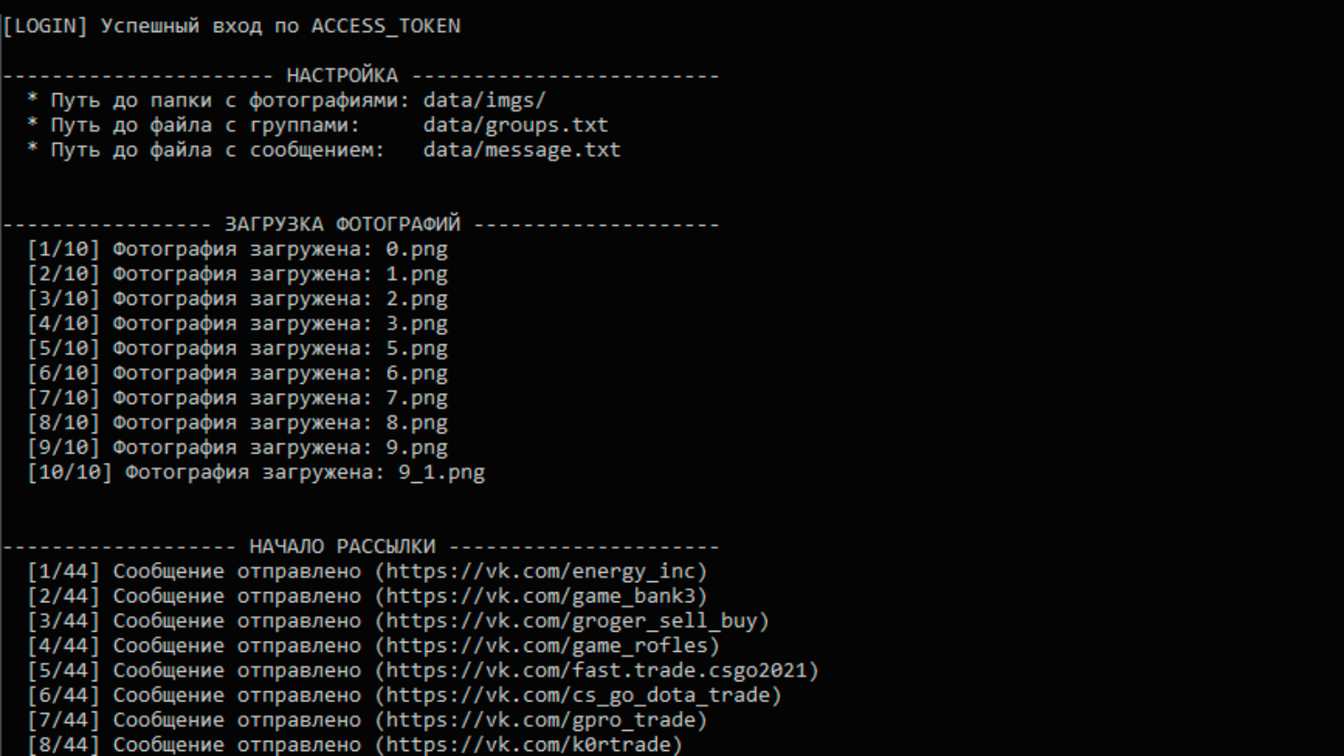
Task: Click the data/message.txt file path
Action: point(522,150)
